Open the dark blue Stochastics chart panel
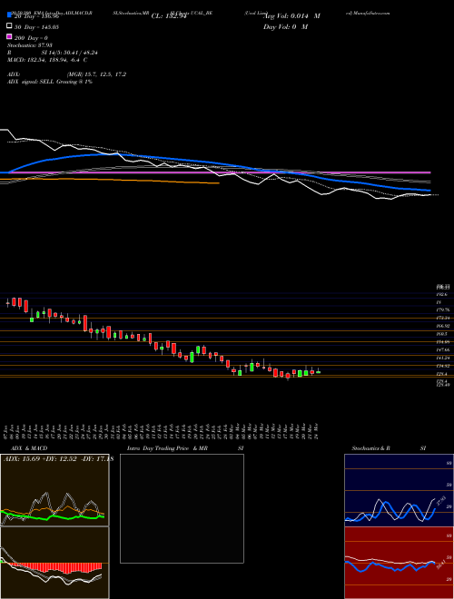Screen dimensions: 454x599 399,490
